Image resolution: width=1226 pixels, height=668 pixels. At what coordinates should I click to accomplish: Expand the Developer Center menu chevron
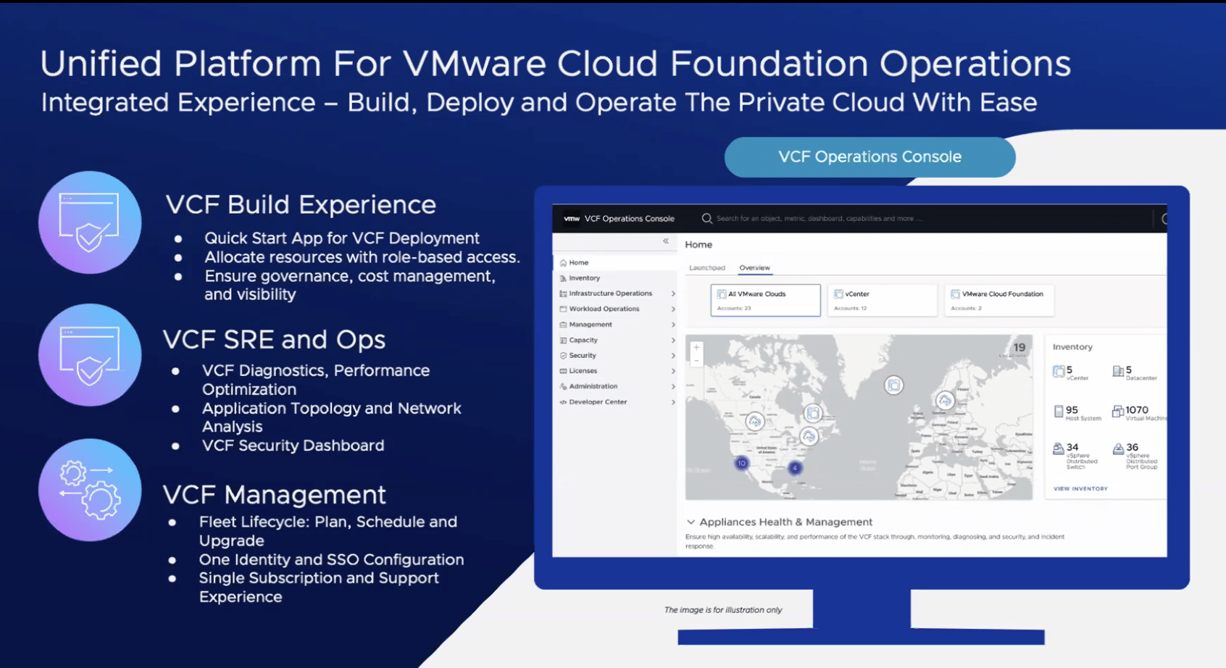[x=673, y=402]
